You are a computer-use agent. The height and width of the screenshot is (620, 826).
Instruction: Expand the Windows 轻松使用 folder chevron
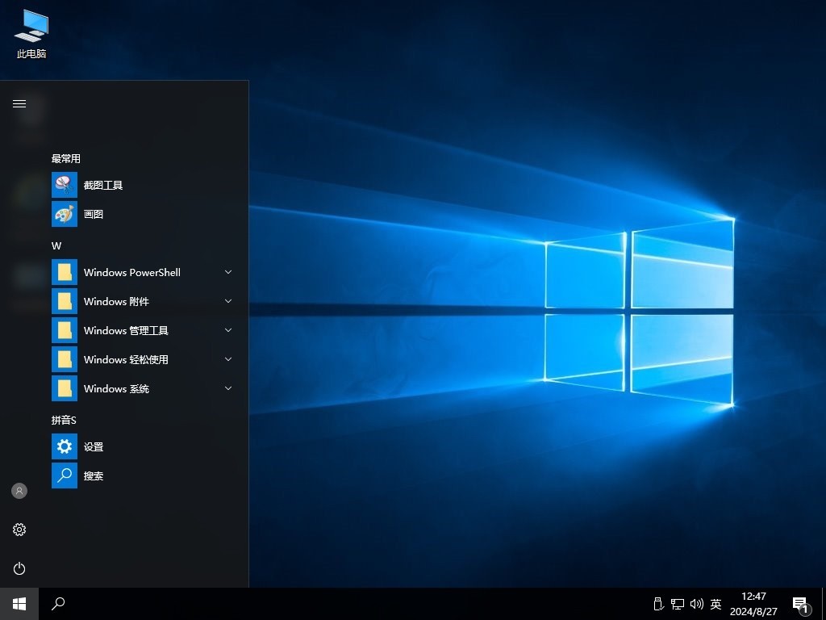[228, 359]
